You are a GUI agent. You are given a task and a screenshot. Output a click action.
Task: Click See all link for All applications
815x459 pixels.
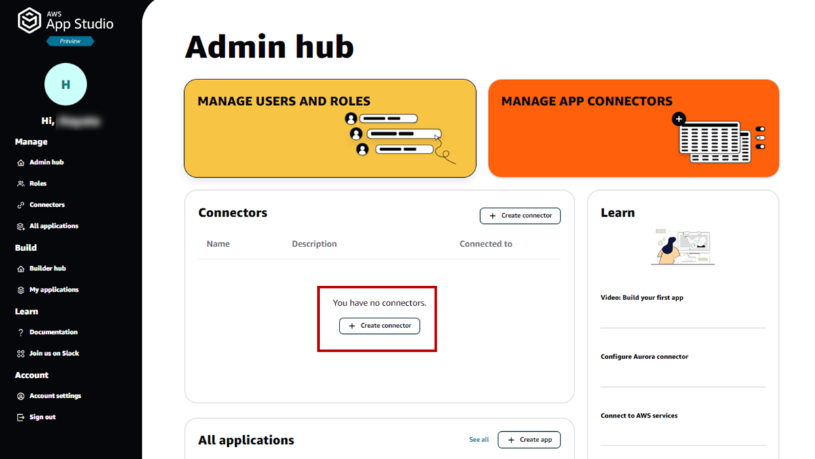coord(479,440)
